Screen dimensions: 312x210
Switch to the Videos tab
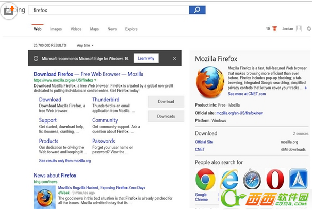(76, 29)
